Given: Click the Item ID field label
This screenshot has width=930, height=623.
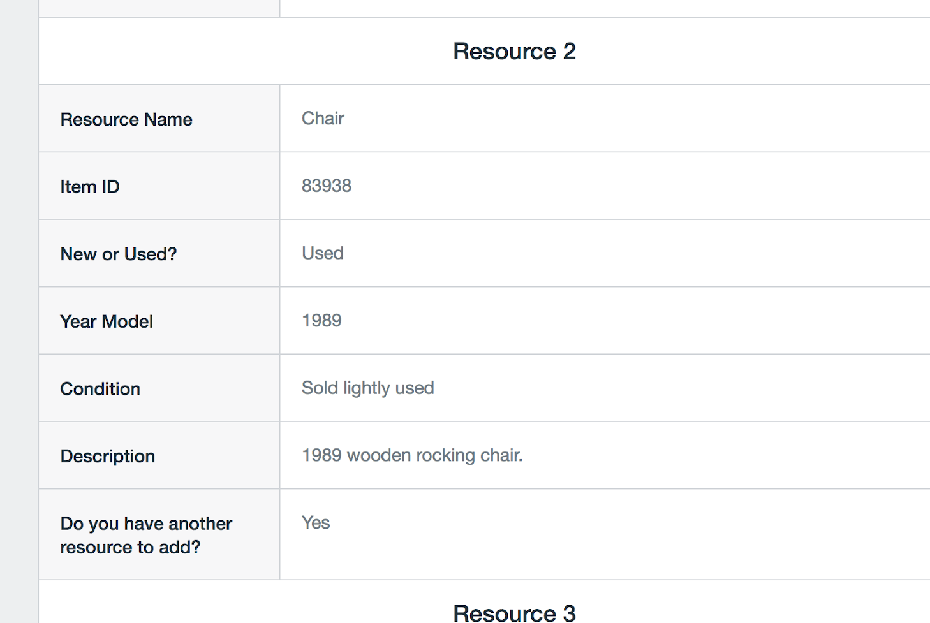Looking at the screenshot, I should coord(90,187).
